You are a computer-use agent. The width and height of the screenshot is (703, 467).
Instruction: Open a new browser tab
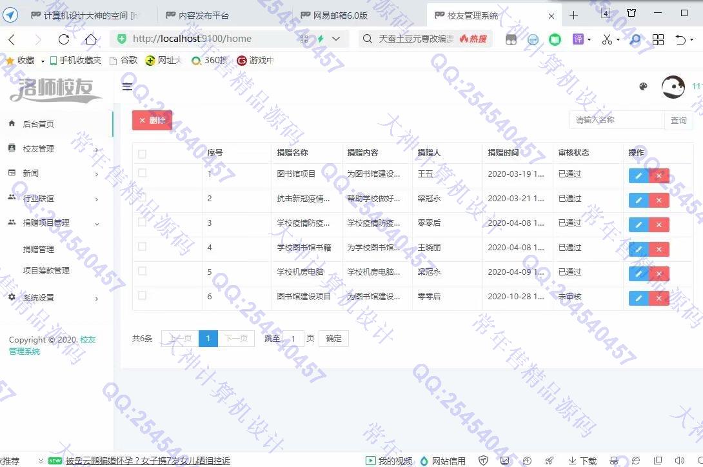tap(573, 15)
